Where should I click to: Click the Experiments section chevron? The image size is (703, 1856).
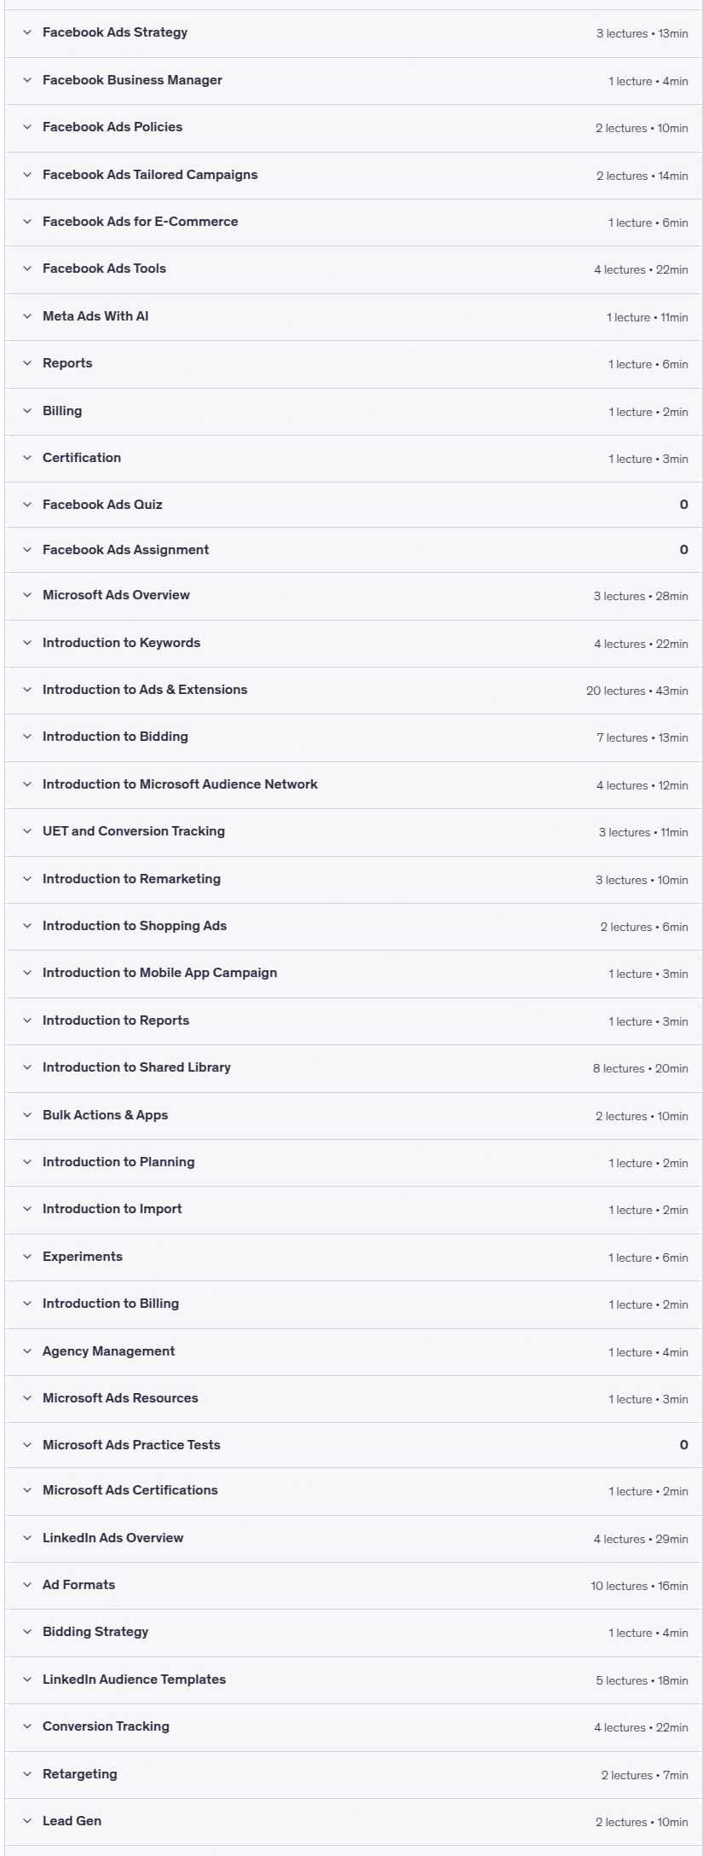coord(27,1257)
